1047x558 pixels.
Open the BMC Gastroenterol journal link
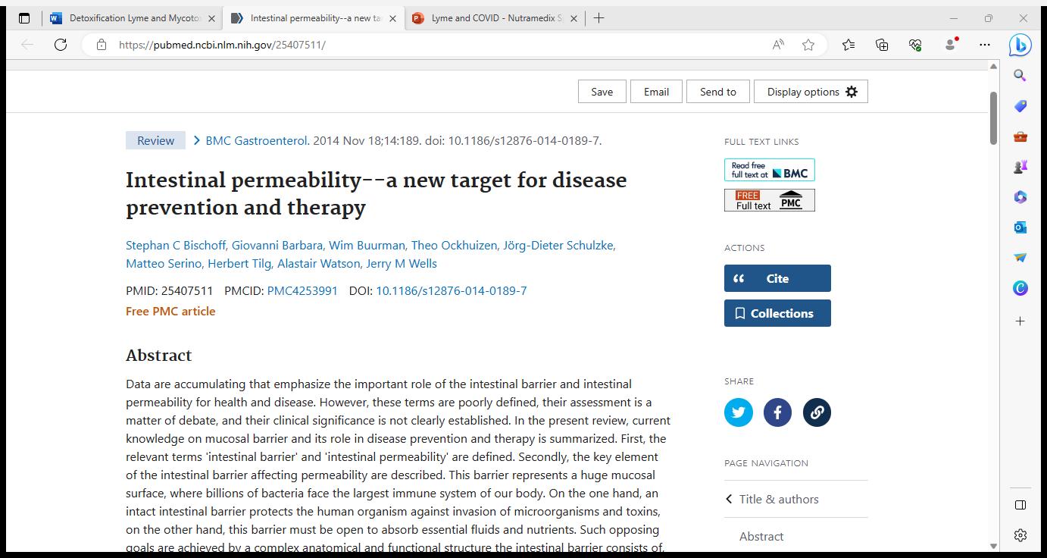[x=257, y=140]
